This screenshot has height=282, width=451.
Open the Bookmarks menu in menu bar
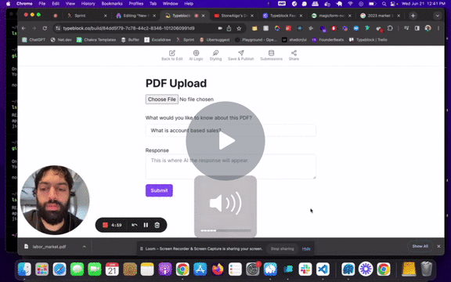[112, 4]
